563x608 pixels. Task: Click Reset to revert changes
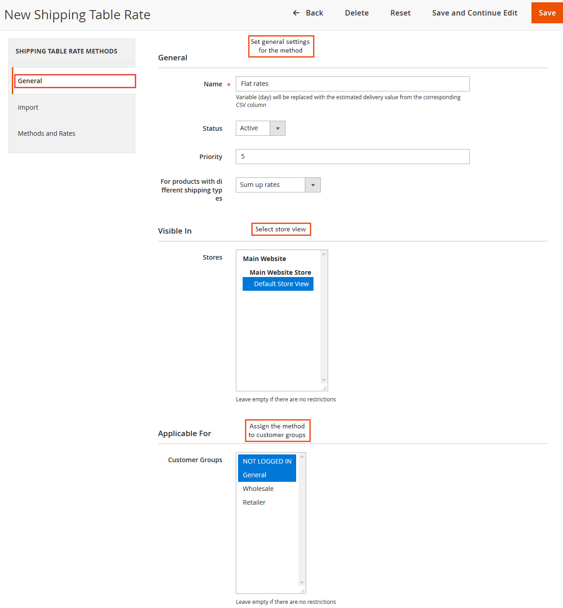400,13
